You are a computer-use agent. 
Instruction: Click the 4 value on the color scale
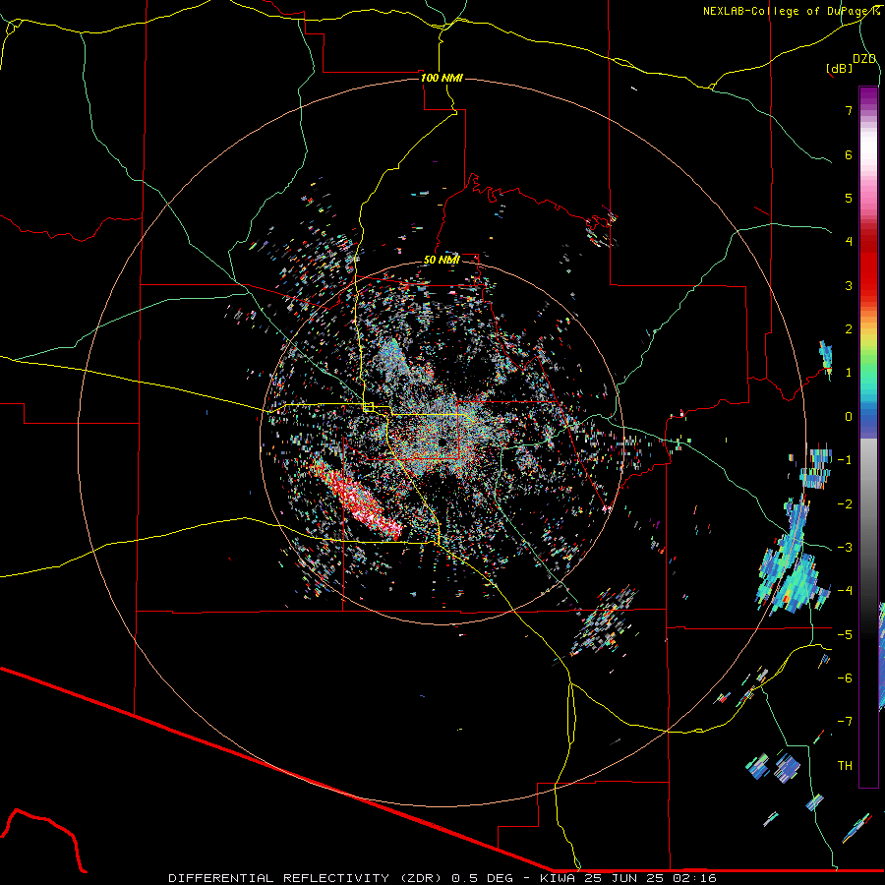point(849,242)
